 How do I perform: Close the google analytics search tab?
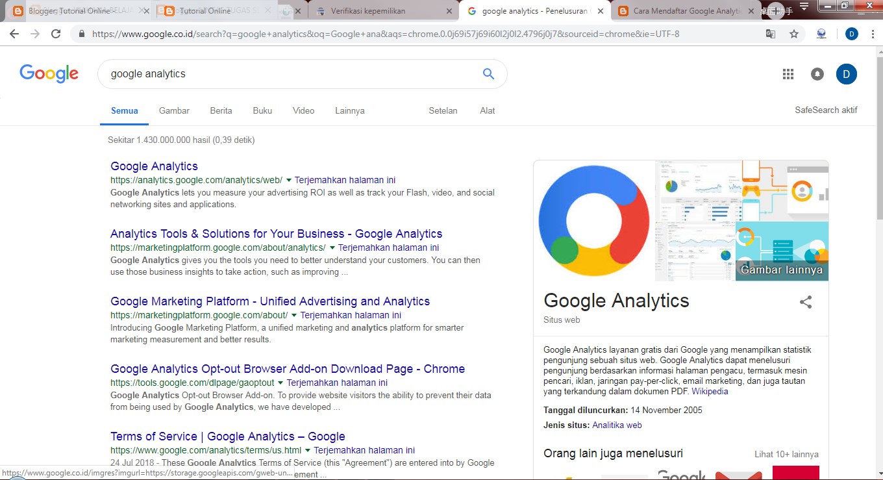click(x=601, y=11)
